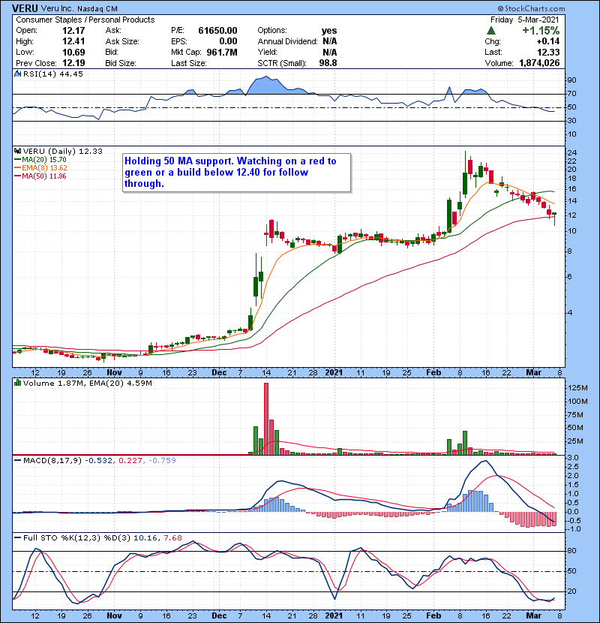Click the EPS 0.00 value
The width and height of the screenshot is (600, 623).
pyautogui.click(x=228, y=41)
